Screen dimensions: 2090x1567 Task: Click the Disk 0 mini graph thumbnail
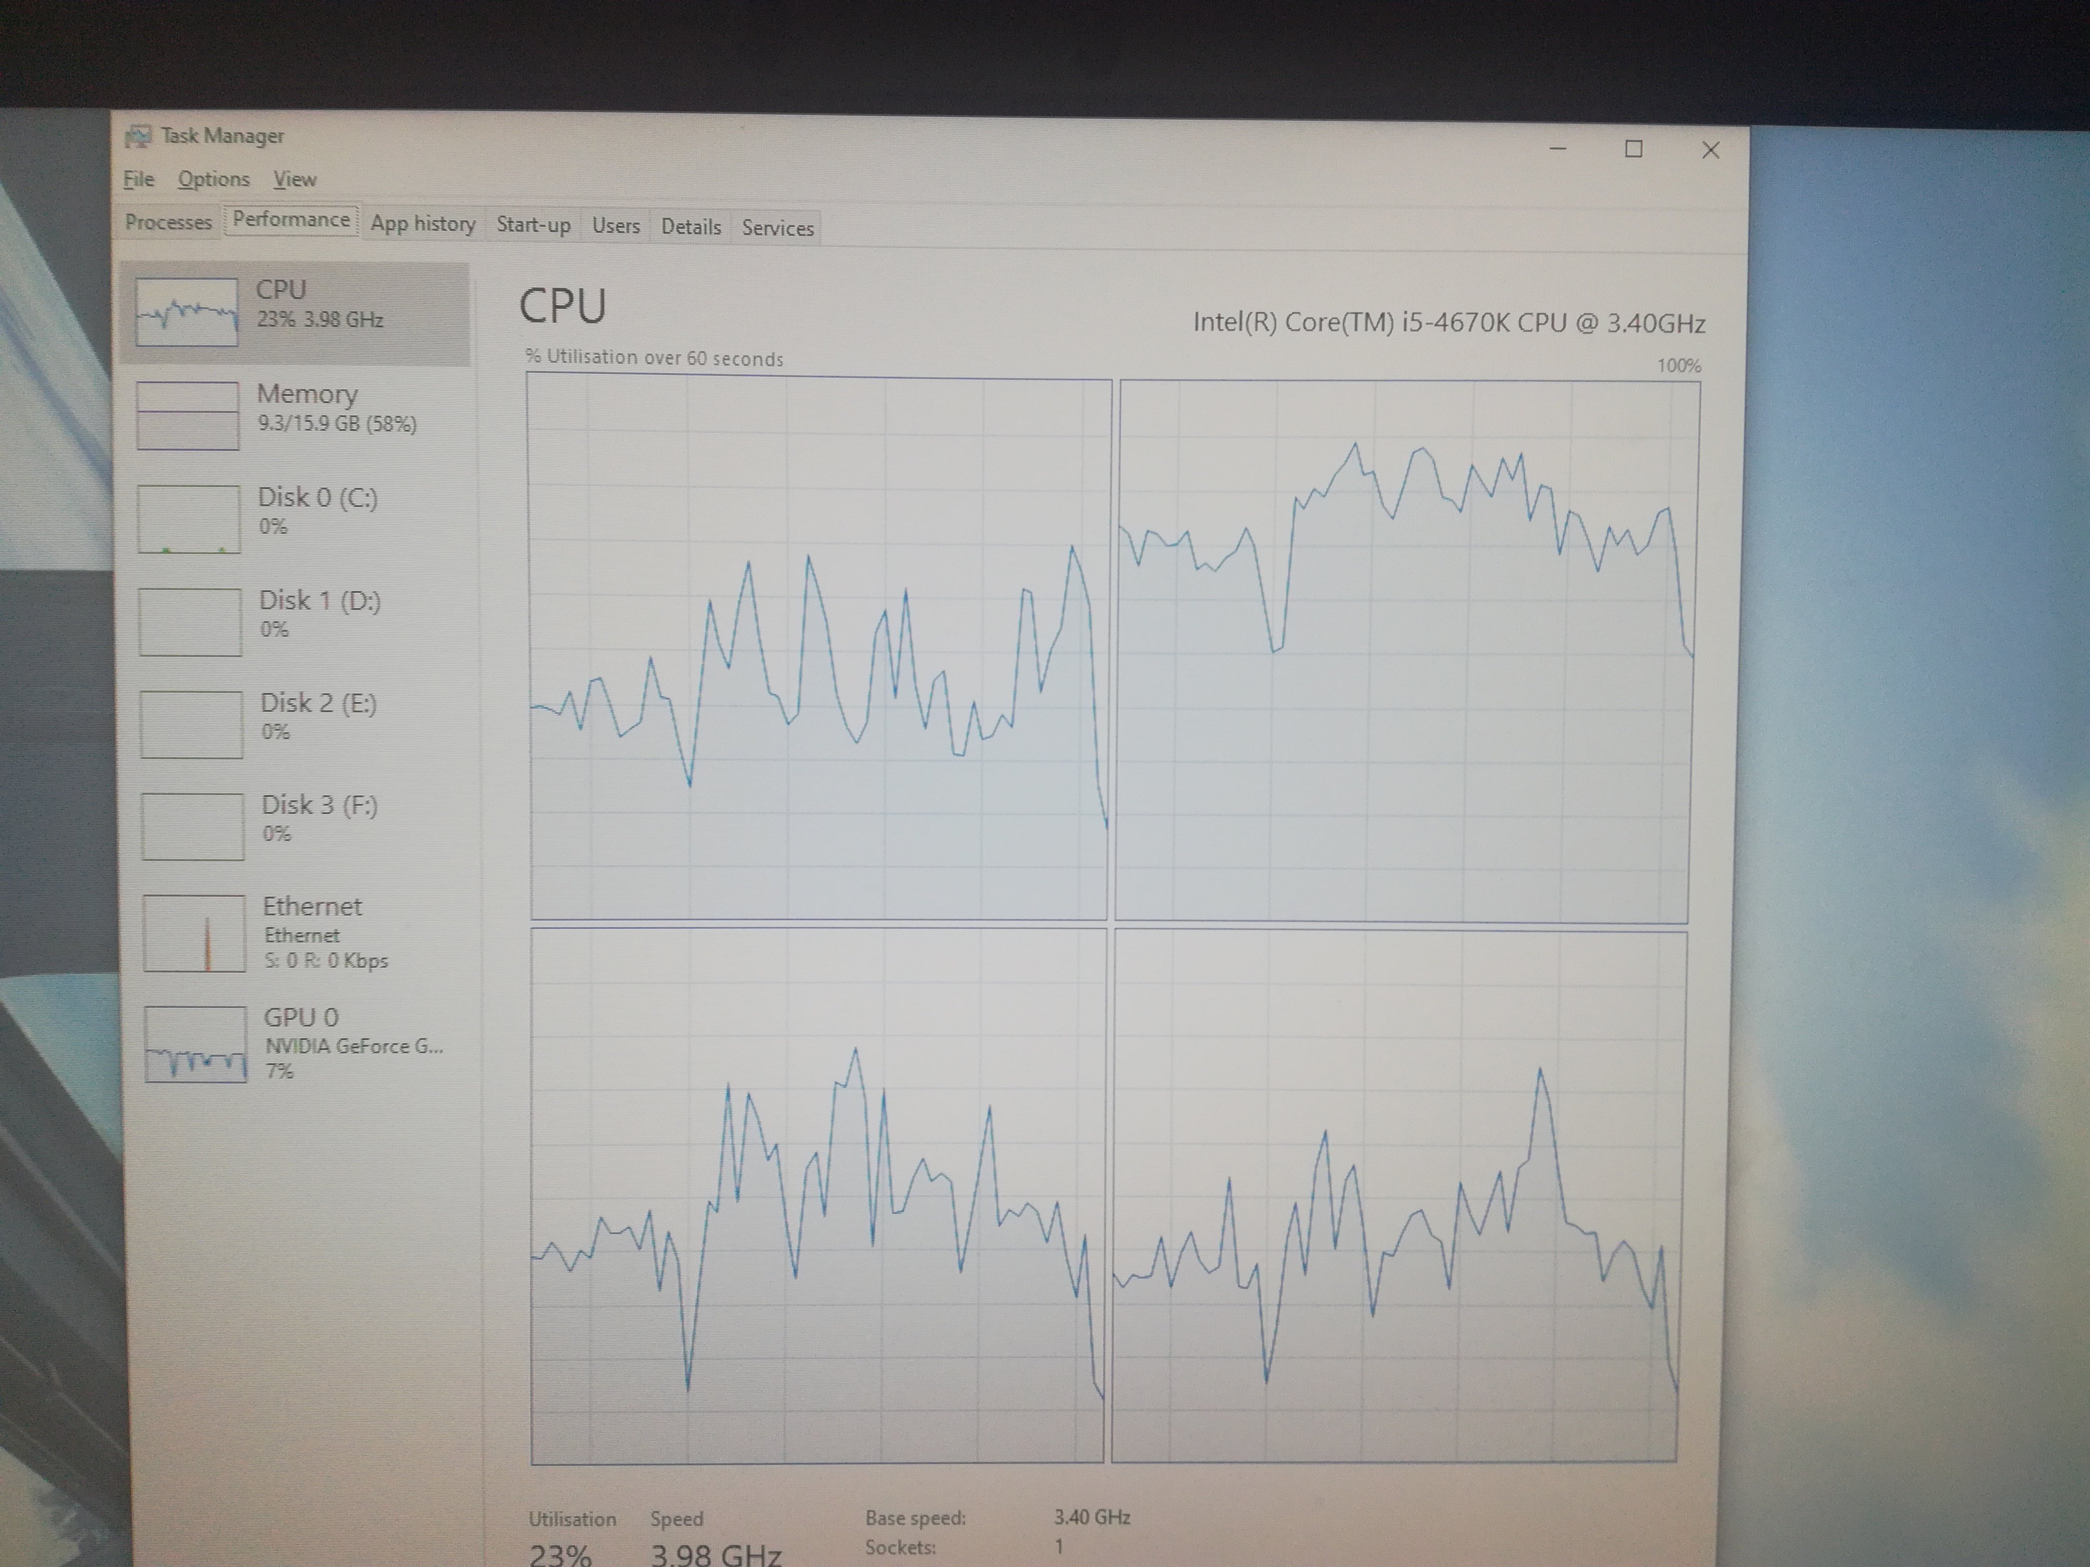189,518
